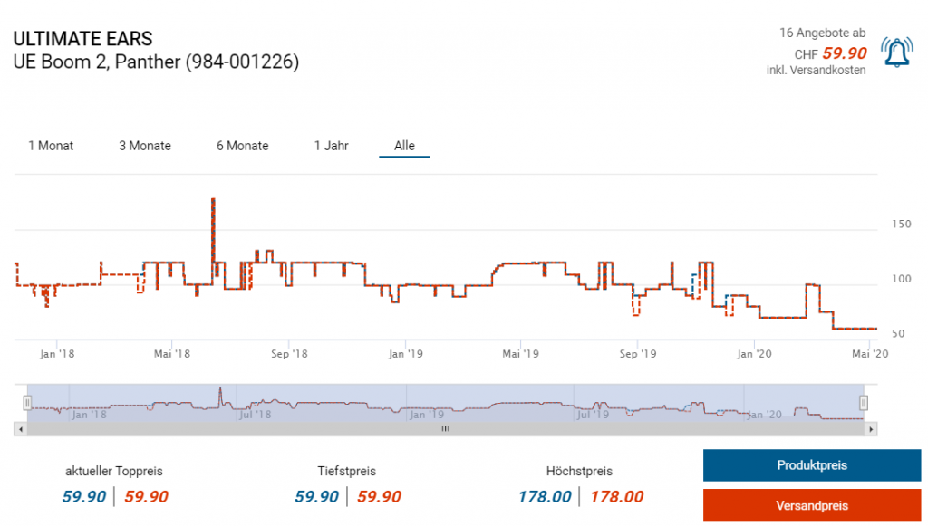Click the left navigator range handle
This screenshot has width=928, height=526.
coord(28,403)
